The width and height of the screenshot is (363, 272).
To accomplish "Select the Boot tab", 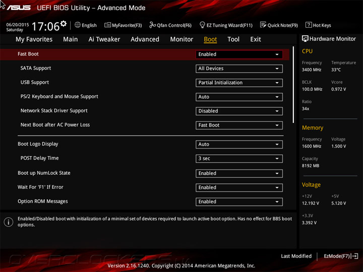I will tap(210, 39).
